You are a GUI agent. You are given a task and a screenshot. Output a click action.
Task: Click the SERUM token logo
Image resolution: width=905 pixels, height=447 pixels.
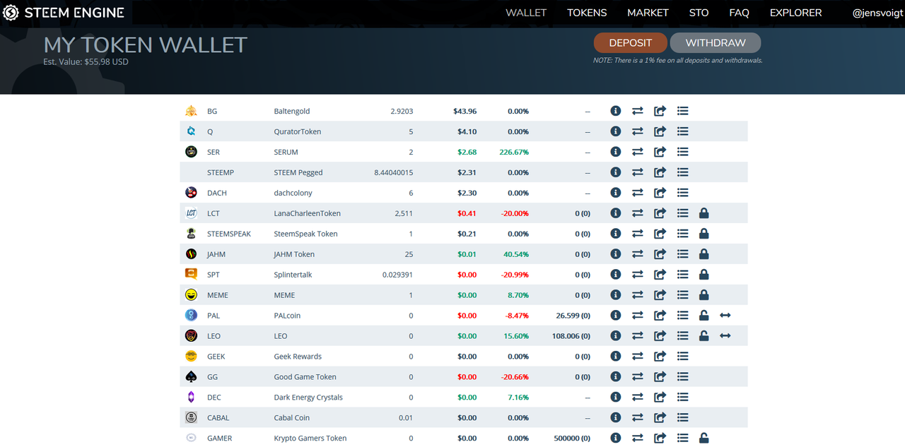tap(191, 152)
